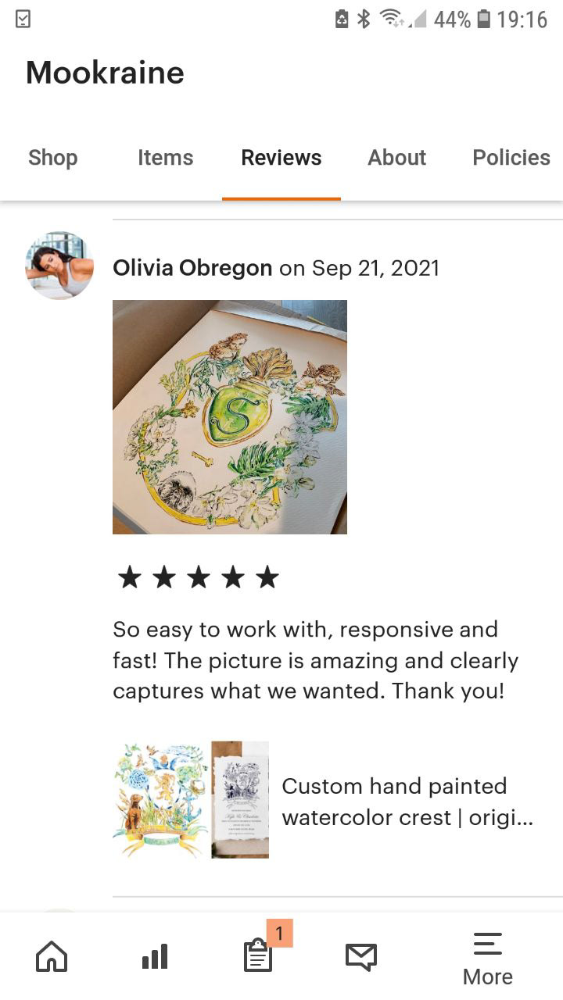
Task: Open the More hamburger menu
Action: tap(488, 959)
